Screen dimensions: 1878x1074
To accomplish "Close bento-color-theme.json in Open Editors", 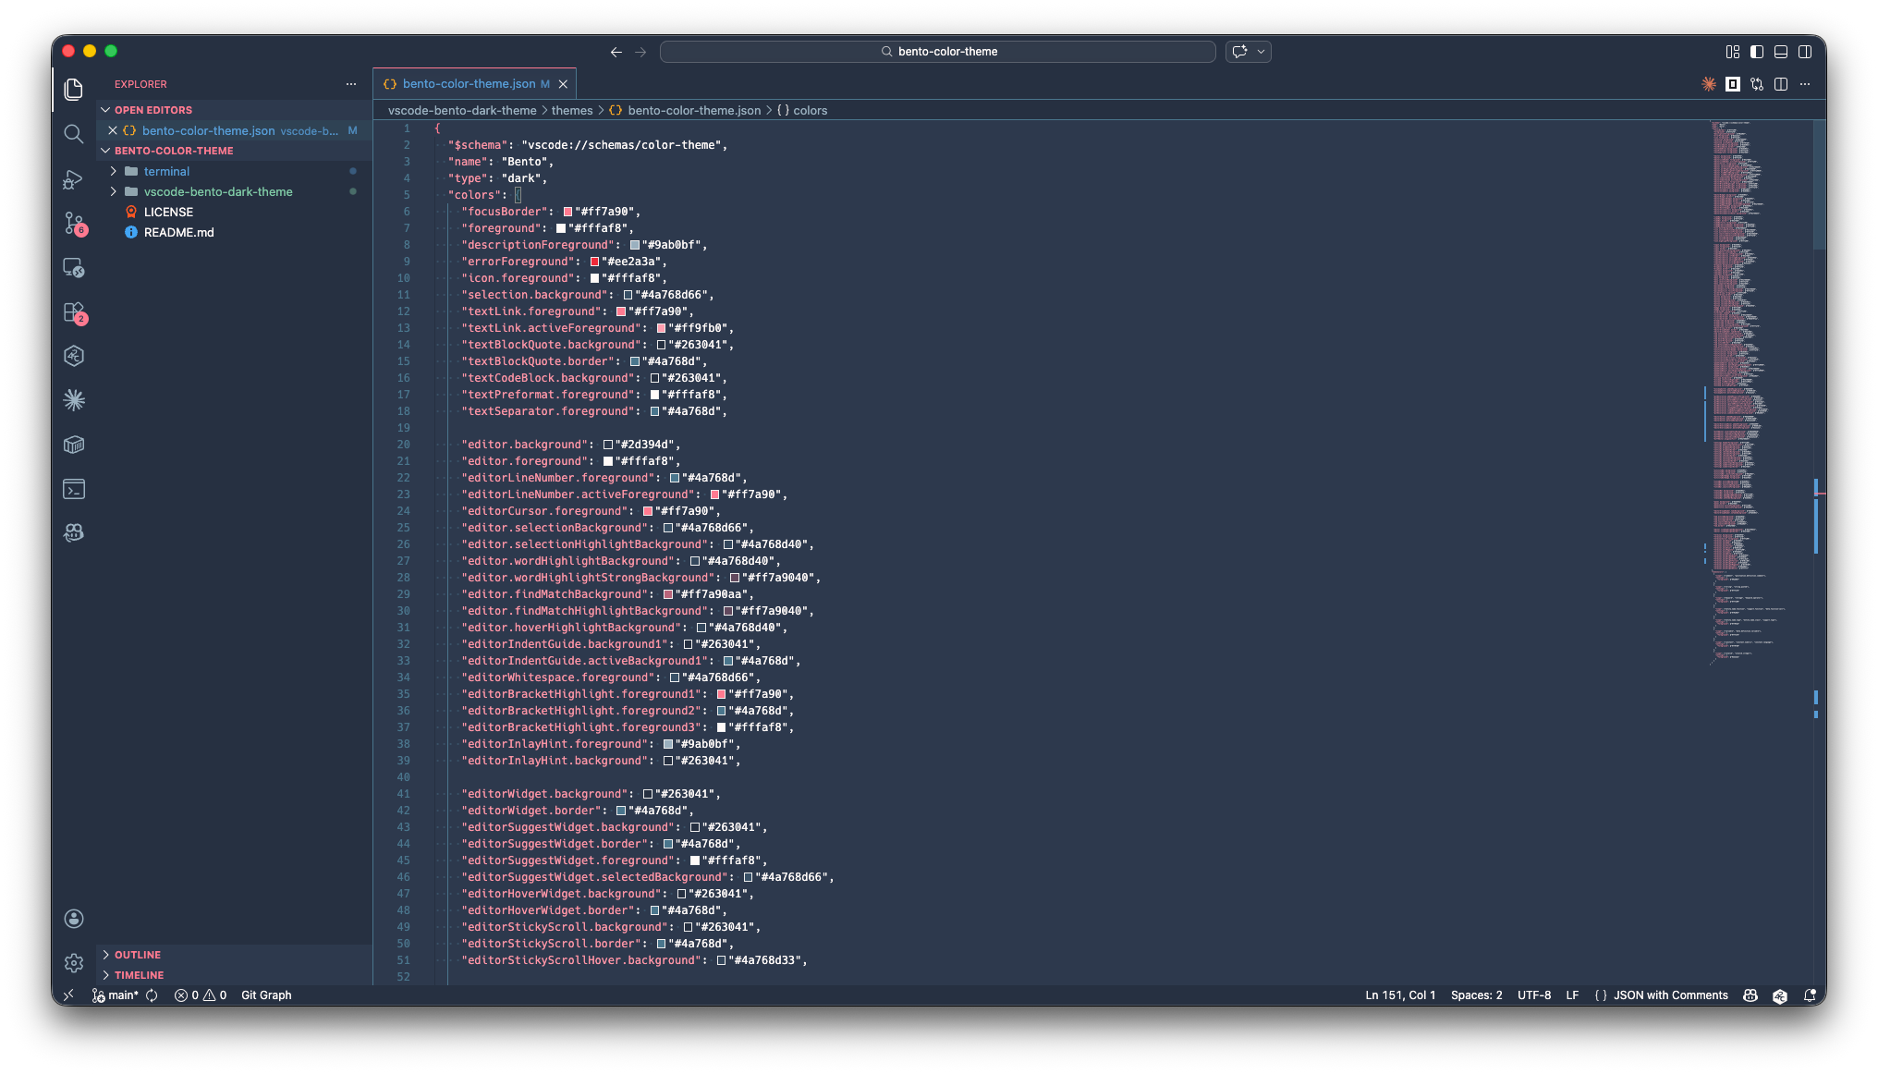I will coord(113,130).
